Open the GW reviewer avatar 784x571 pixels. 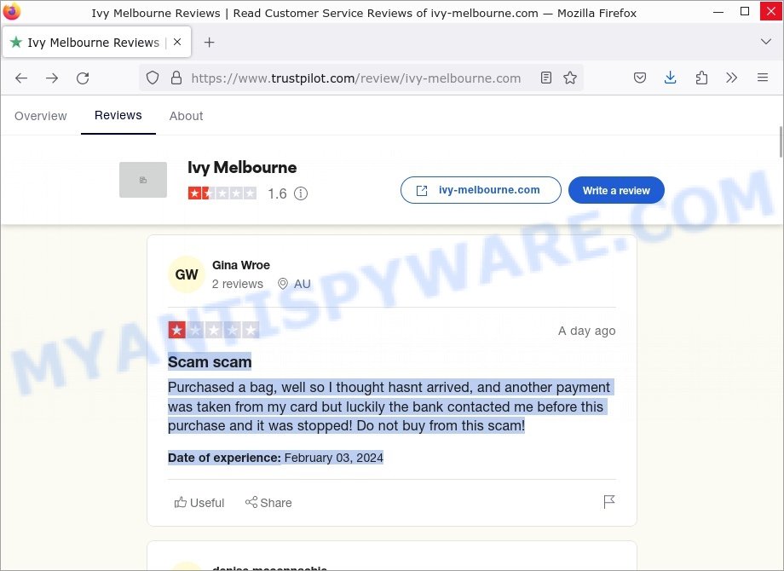click(x=187, y=274)
